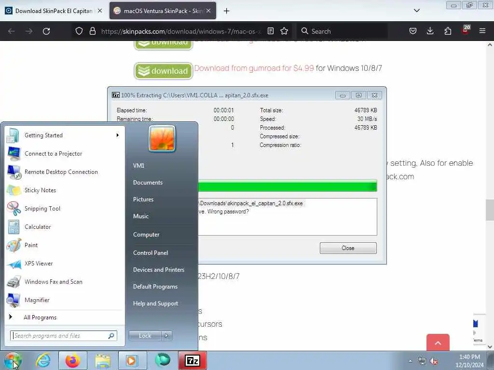Click the skinpacks.com URL address bar
The height and width of the screenshot is (370, 494).
(x=181, y=31)
